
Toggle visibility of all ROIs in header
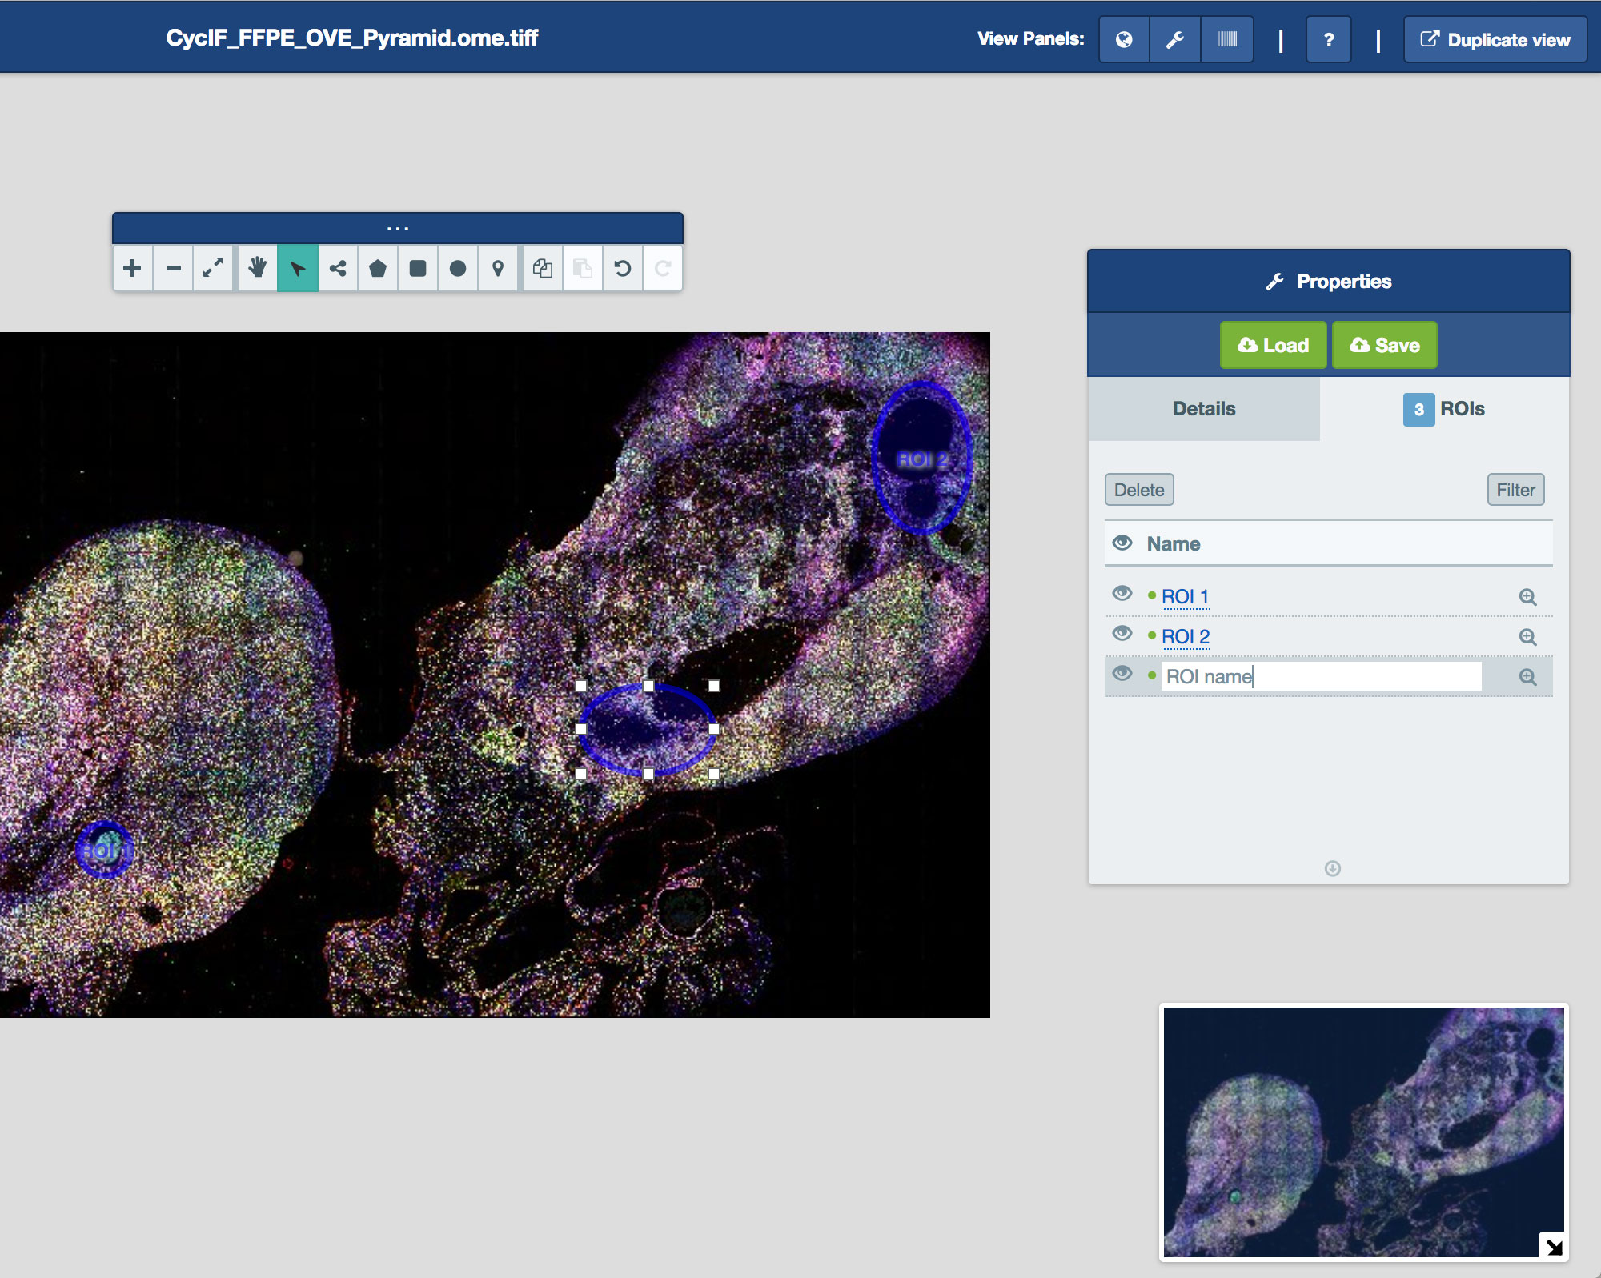coord(1122,543)
